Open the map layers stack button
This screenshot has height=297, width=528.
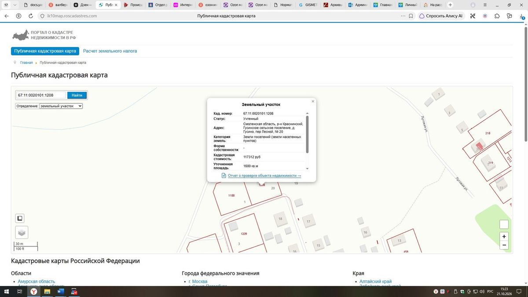pos(22,232)
